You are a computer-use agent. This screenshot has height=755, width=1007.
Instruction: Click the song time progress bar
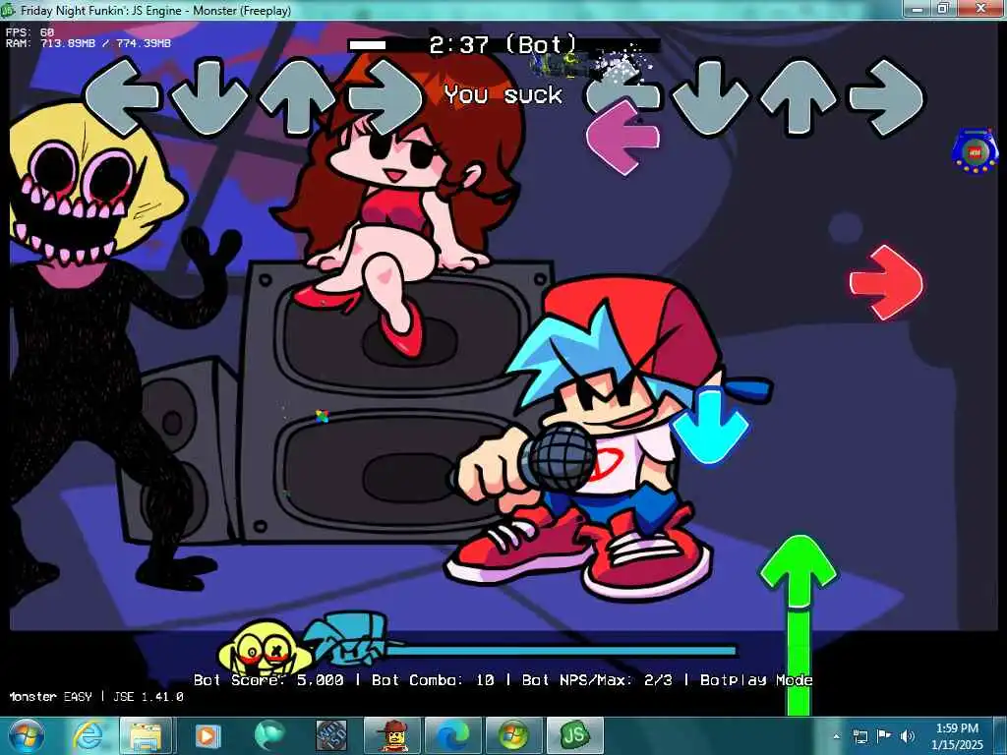point(503,45)
